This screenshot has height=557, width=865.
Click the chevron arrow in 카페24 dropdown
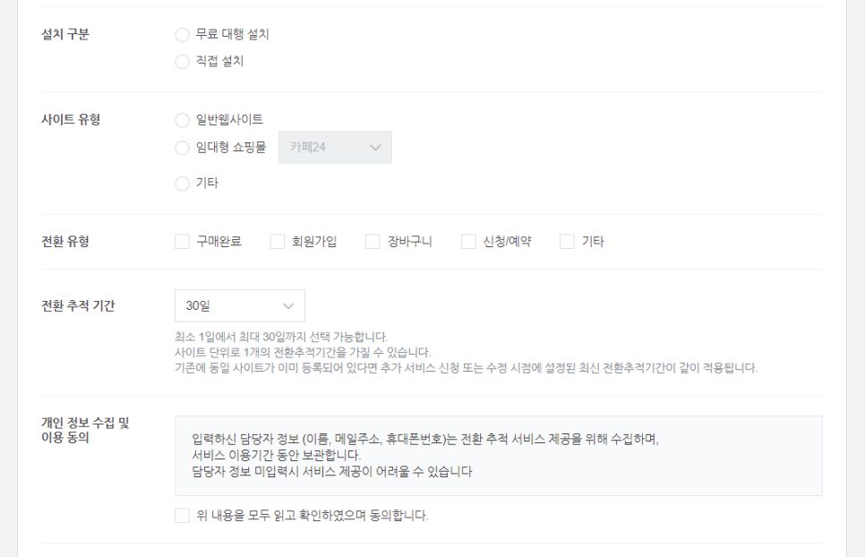[376, 147]
